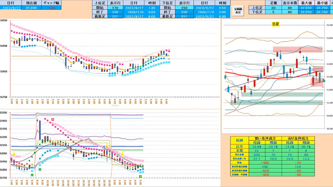Select the 上位足 最新足 cell 221
This screenshot has width=333, height=187.
click(115, 16)
